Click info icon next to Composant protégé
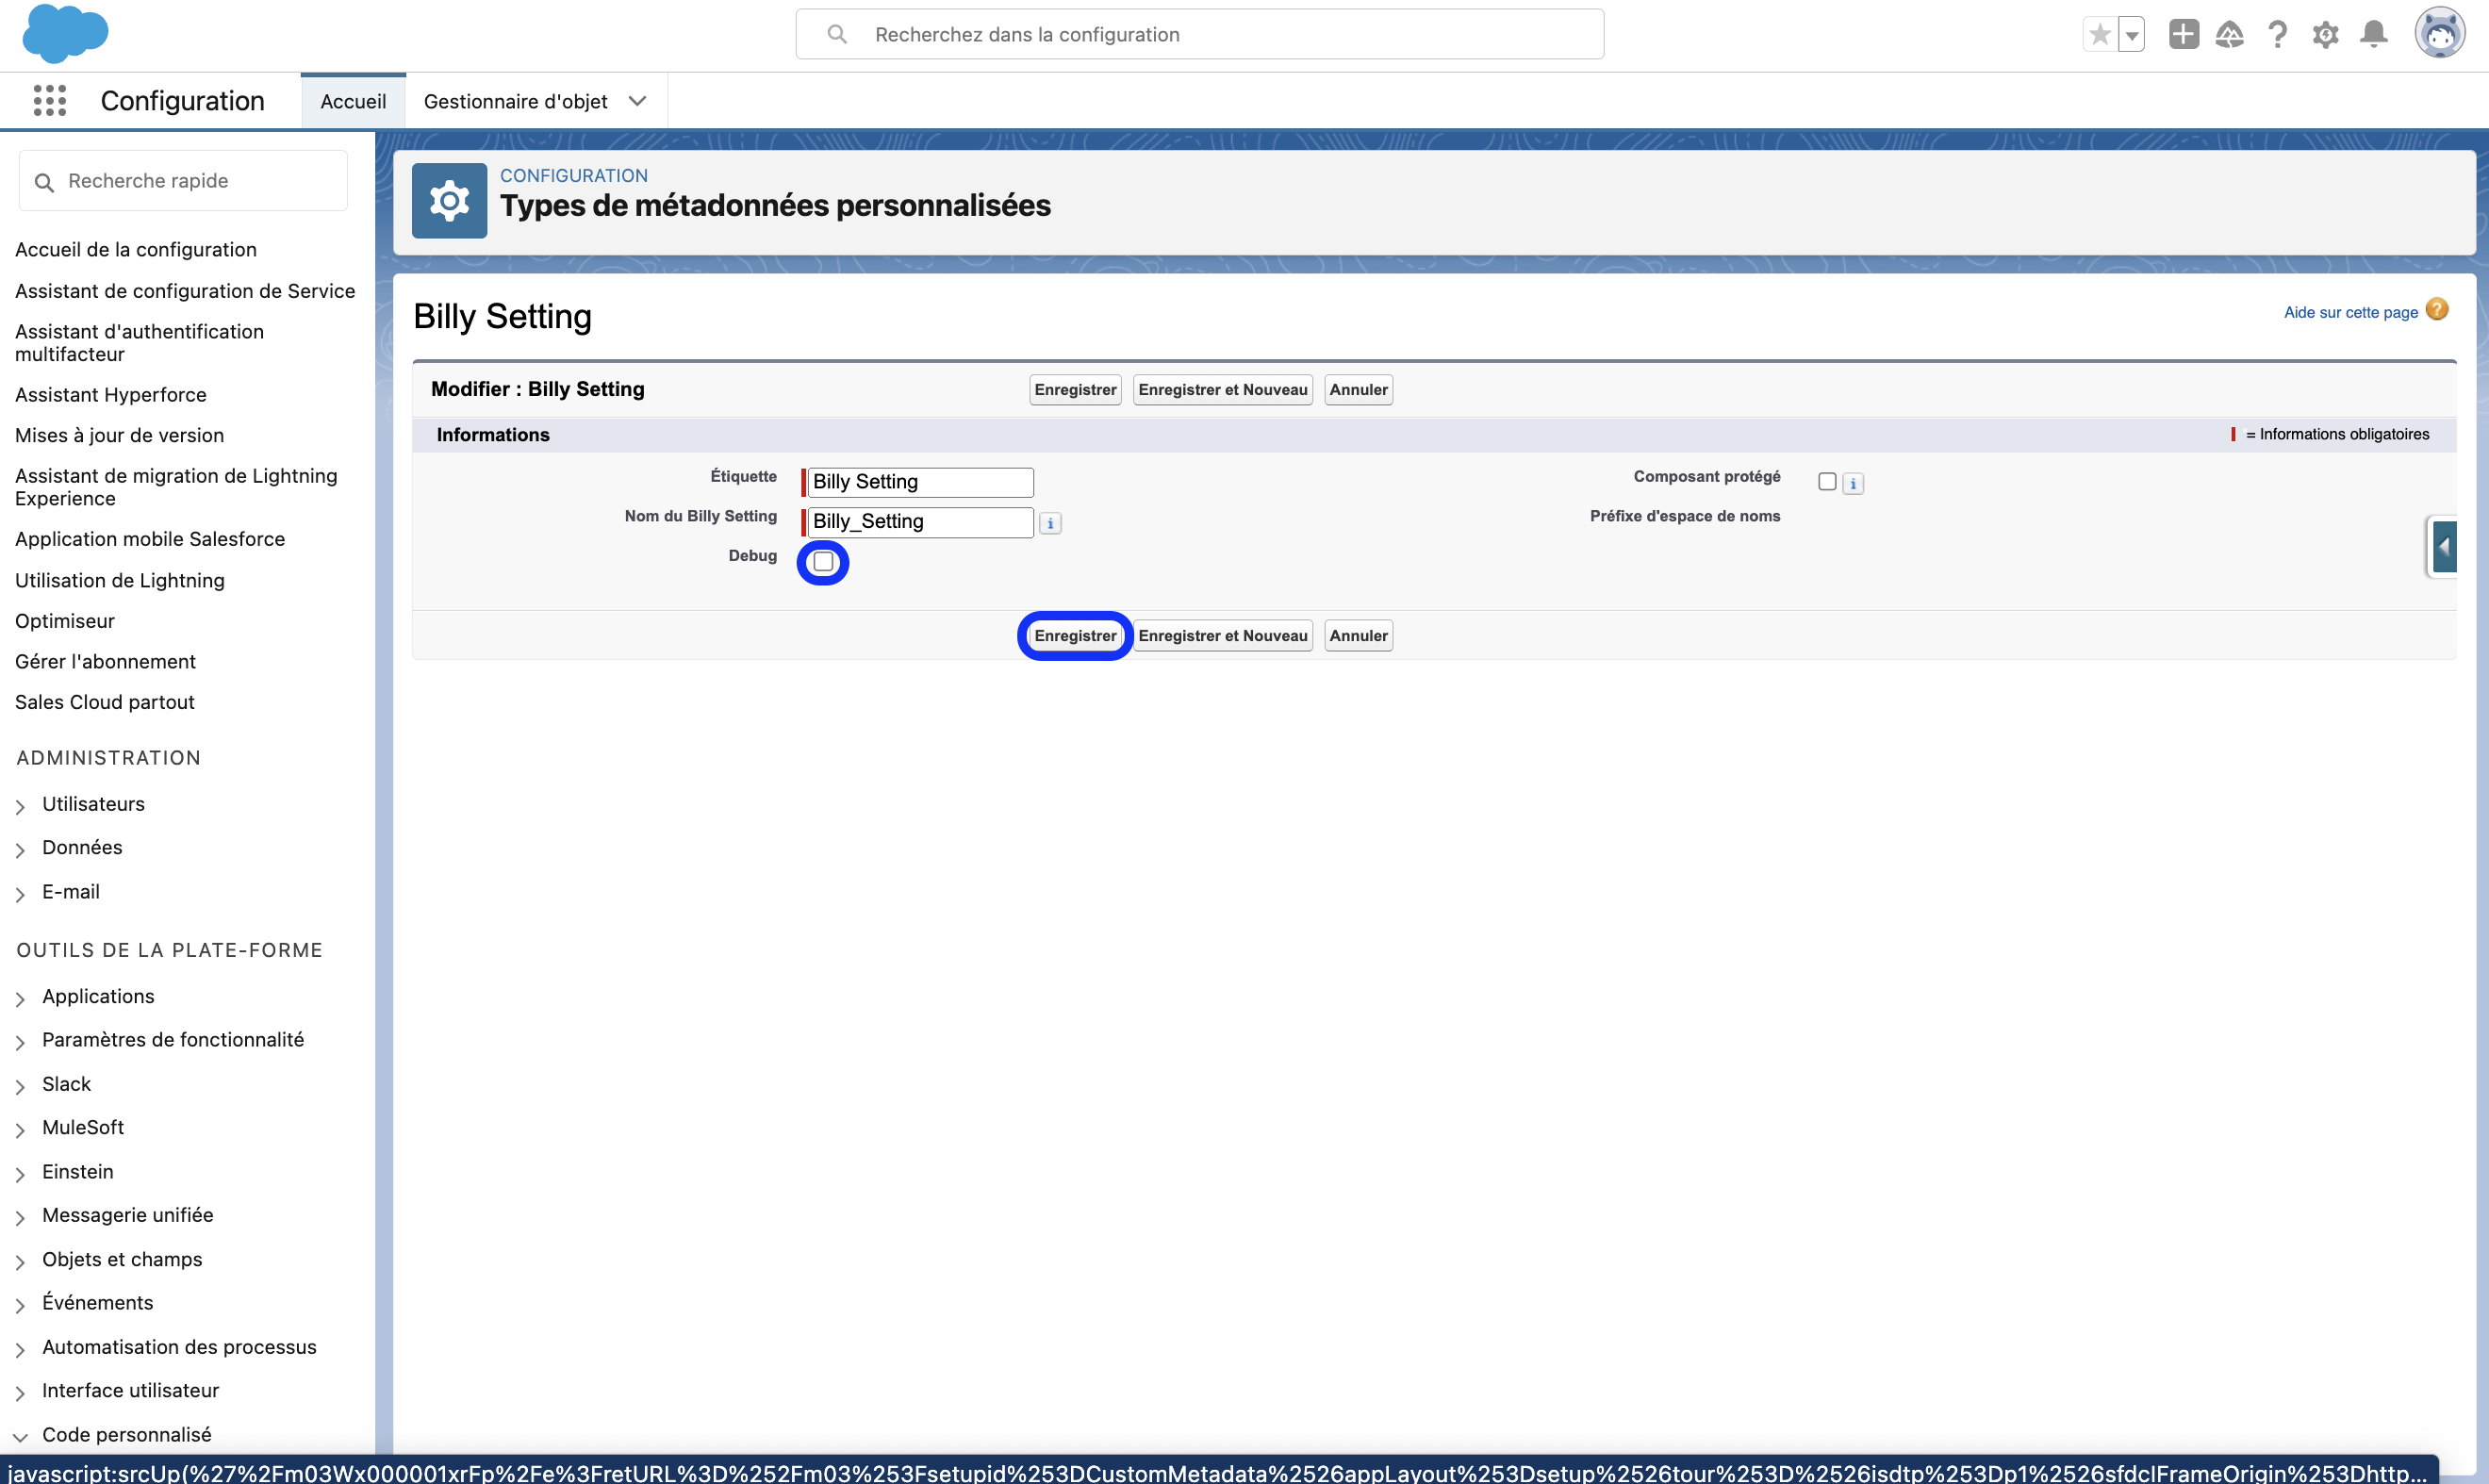This screenshot has width=2489, height=1484. point(1853,484)
